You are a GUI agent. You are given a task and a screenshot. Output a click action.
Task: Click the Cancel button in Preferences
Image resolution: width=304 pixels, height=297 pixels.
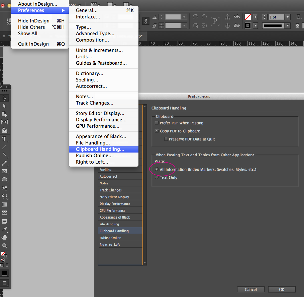(251, 289)
